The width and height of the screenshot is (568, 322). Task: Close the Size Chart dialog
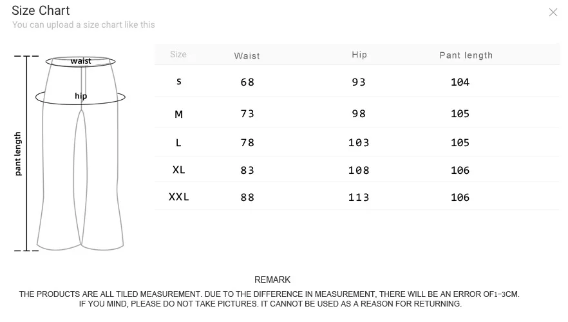(x=553, y=12)
